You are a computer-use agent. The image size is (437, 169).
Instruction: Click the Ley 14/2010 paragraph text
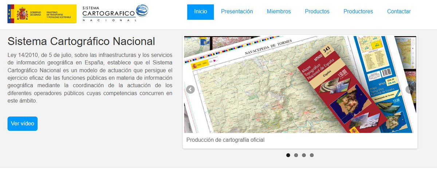click(x=90, y=78)
